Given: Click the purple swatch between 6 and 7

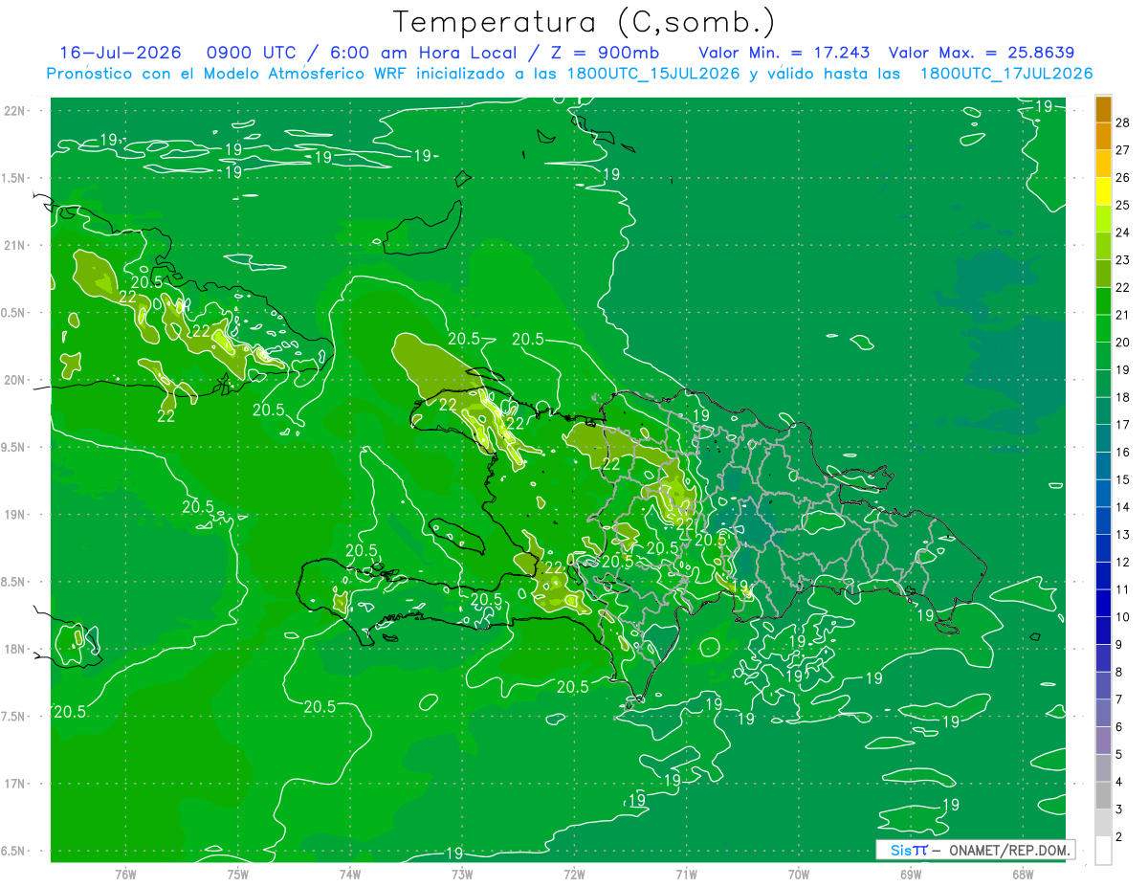Looking at the screenshot, I should [x=1103, y=714].
